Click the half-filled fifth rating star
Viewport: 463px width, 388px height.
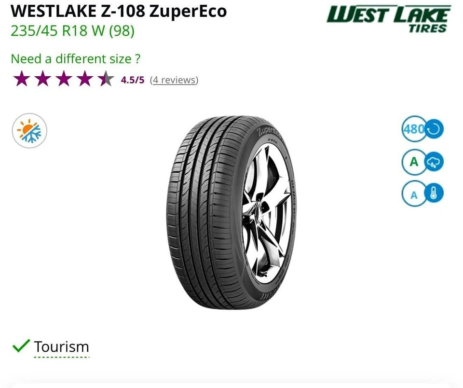pos(106,79)
